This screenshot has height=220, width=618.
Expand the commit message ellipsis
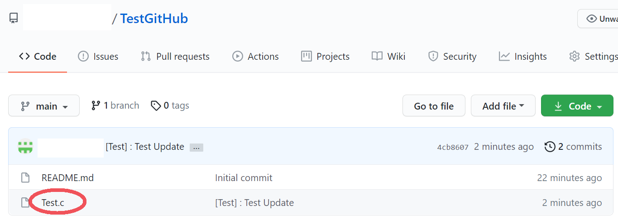[196, 147]
